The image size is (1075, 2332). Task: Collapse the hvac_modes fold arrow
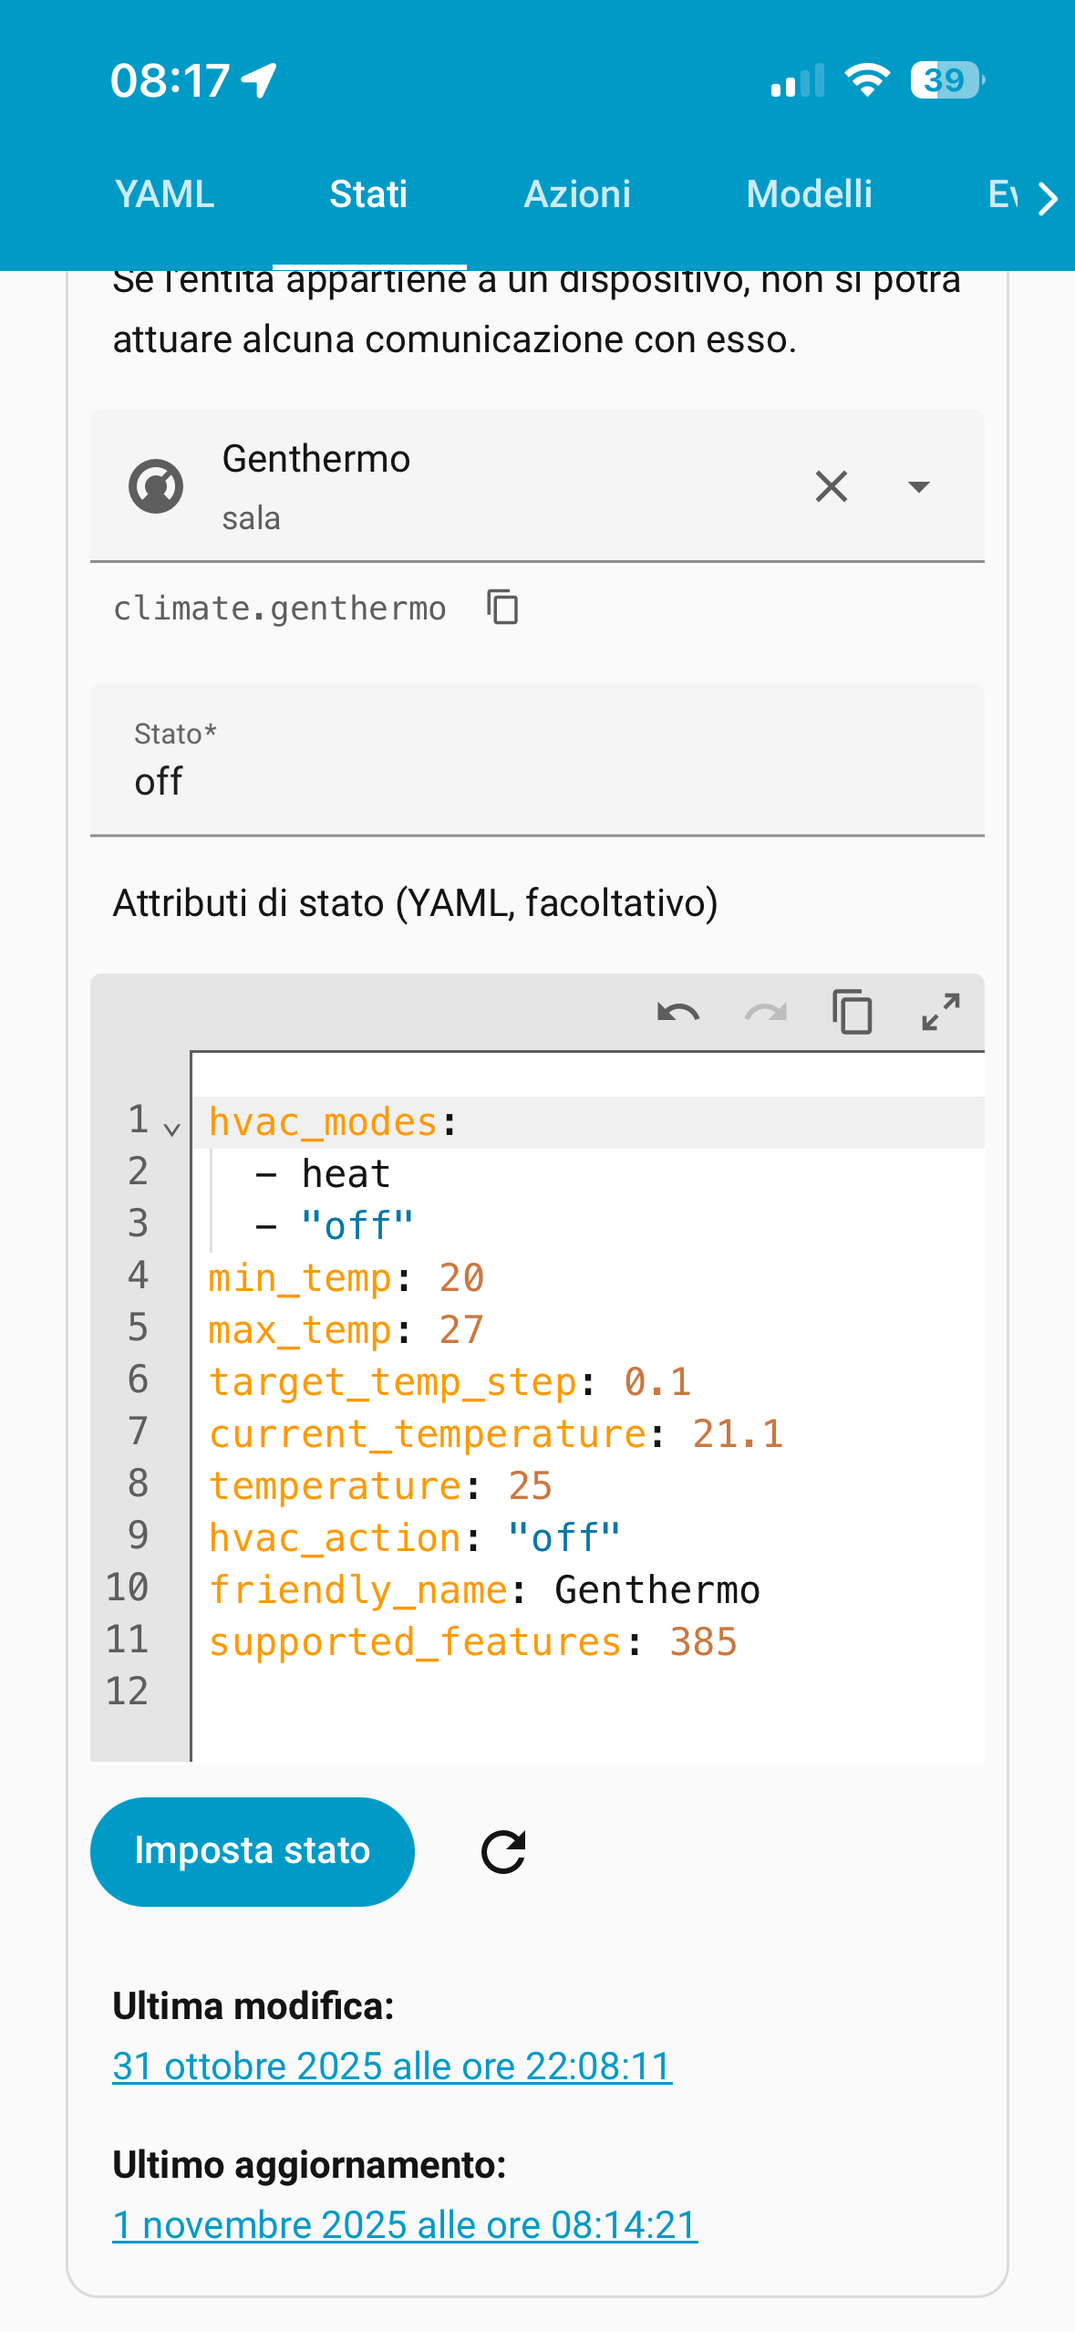[171, 1130]
